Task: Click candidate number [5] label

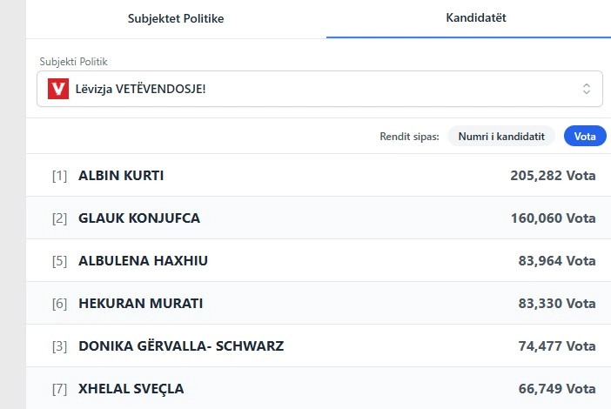Action: [59, 261]
